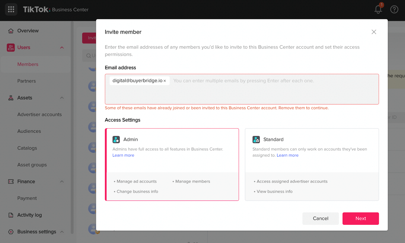The width and height of the screenshot is (405, 243).
Task: Open Catalogs in sidebar
Action: [27, 148]
